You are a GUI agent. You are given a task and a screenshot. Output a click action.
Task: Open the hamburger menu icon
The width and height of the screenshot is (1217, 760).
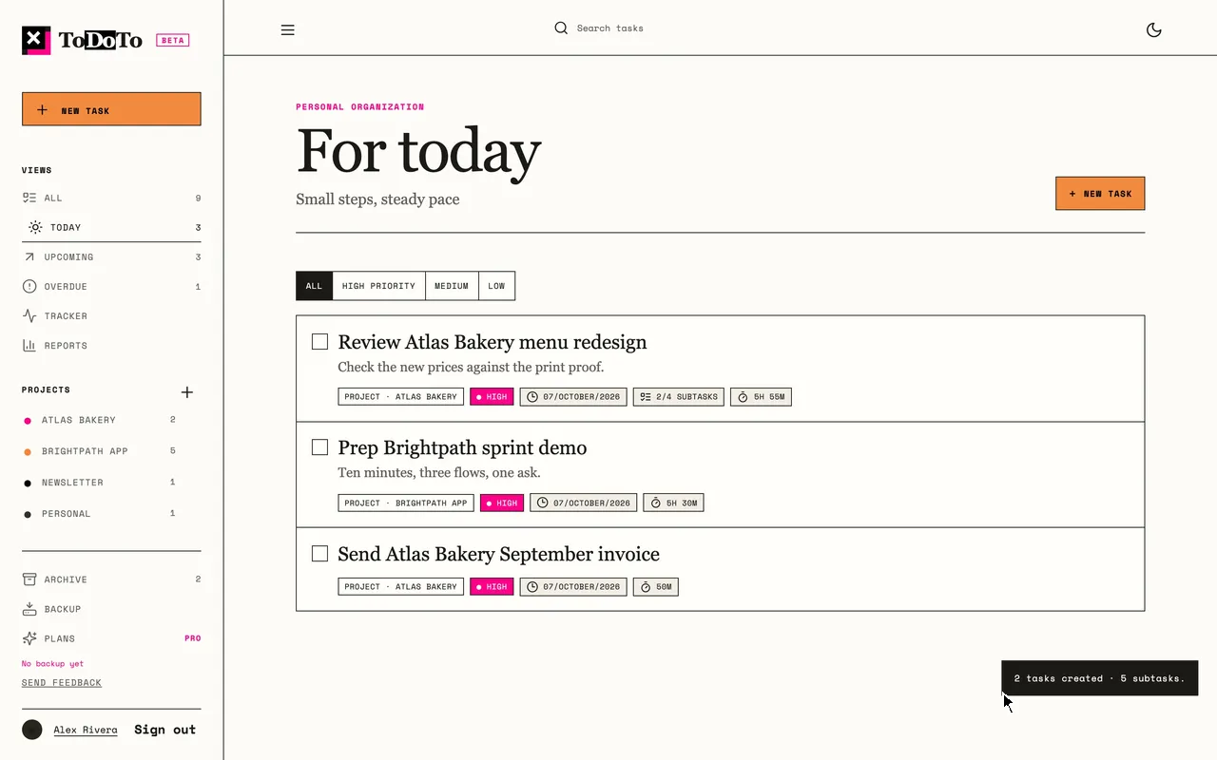click(287, 29)
